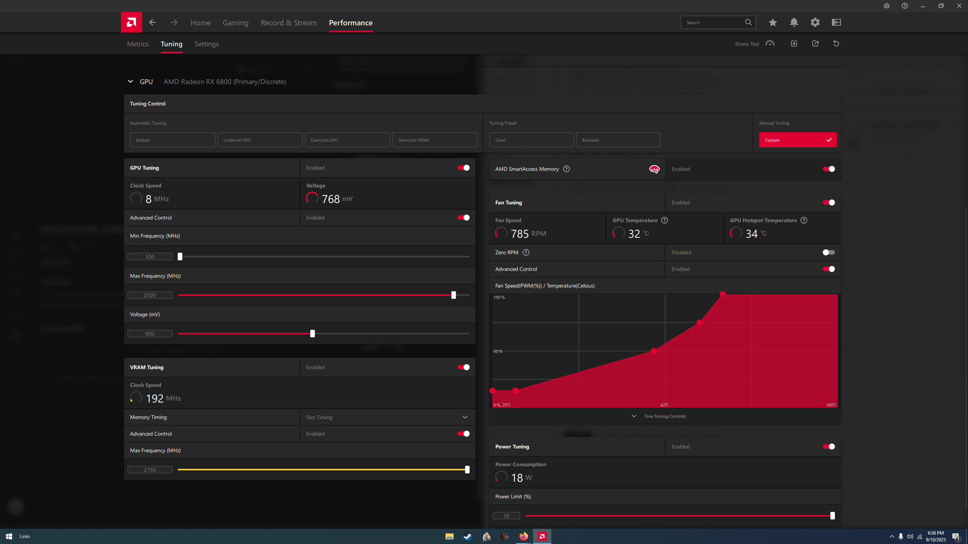Show hidden system tray icons chevron
Screen dimensions: 968x544
892,536
